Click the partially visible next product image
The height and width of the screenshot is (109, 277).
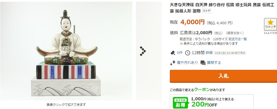coord(149,51)
